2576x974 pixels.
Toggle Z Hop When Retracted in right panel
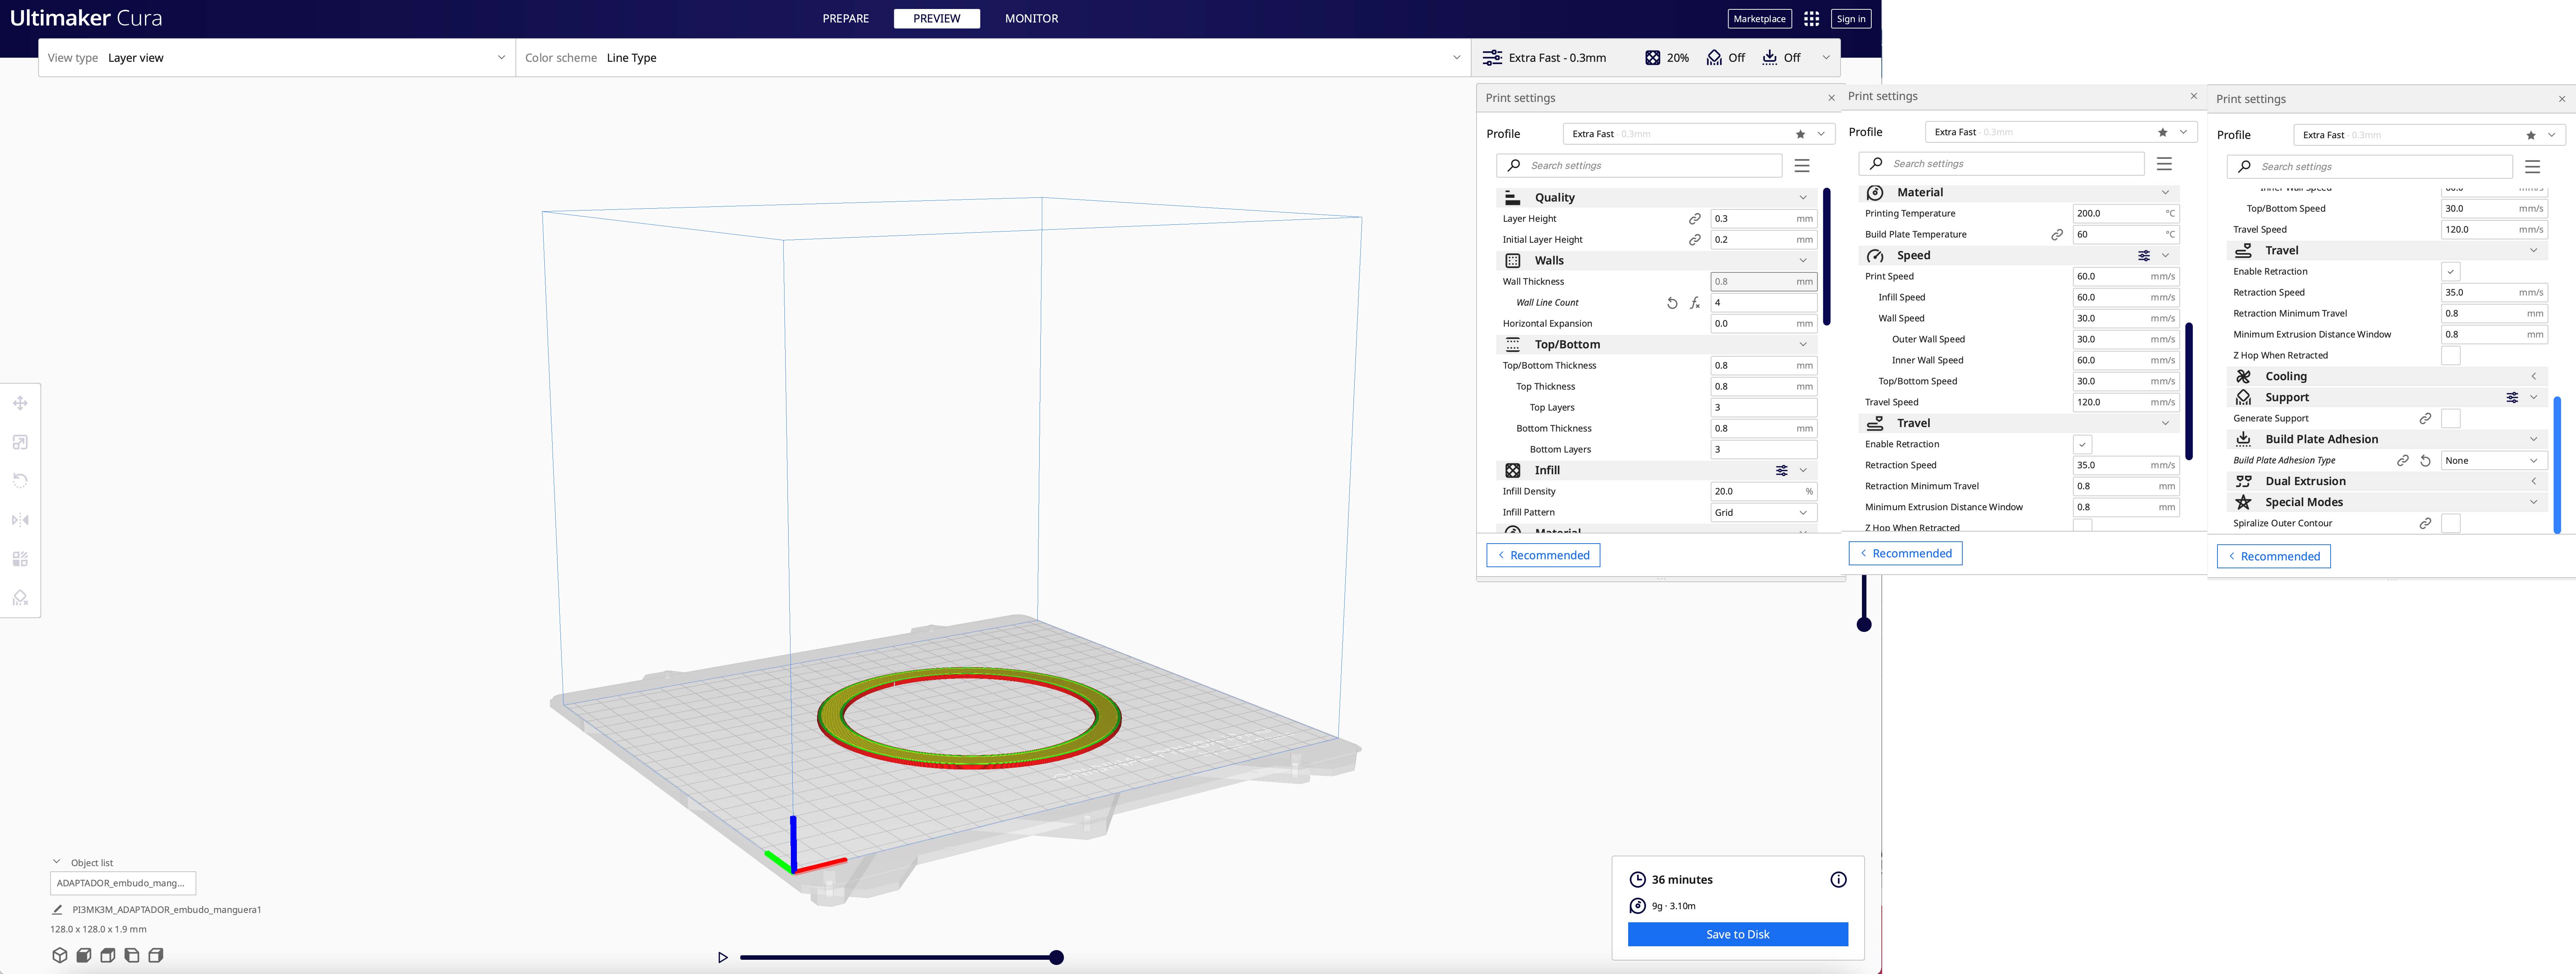pyautogui.click(x=2450, y=356)
